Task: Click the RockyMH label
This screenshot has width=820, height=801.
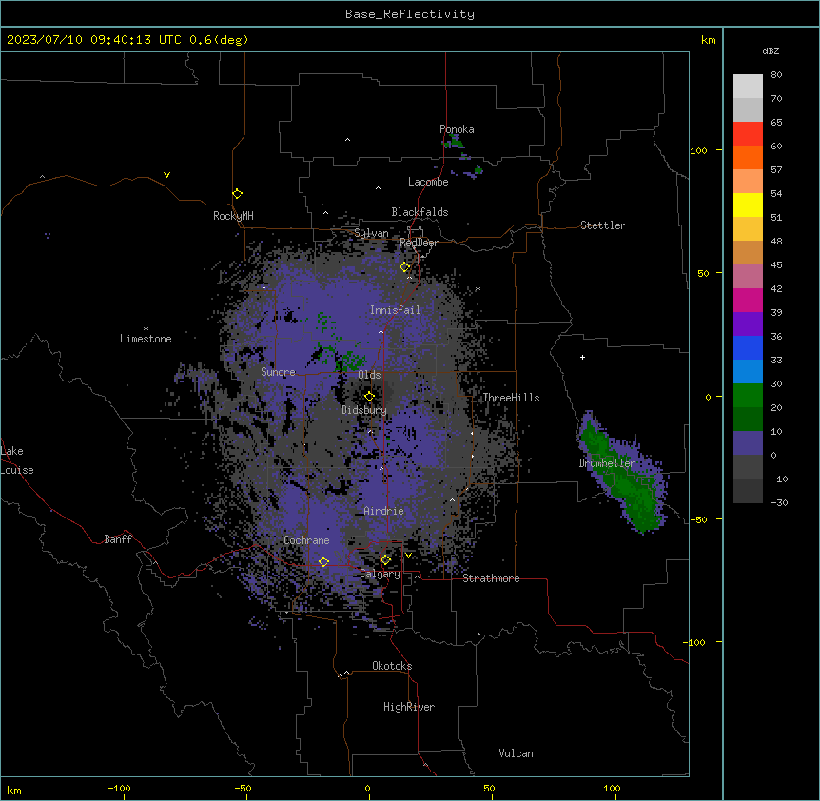Action: pyautogui.click(x=233, y=216)
